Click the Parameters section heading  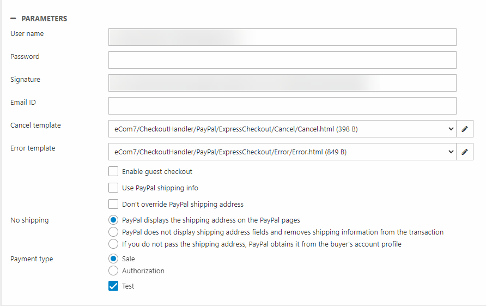pyautogui.click(x=44, y=19)
